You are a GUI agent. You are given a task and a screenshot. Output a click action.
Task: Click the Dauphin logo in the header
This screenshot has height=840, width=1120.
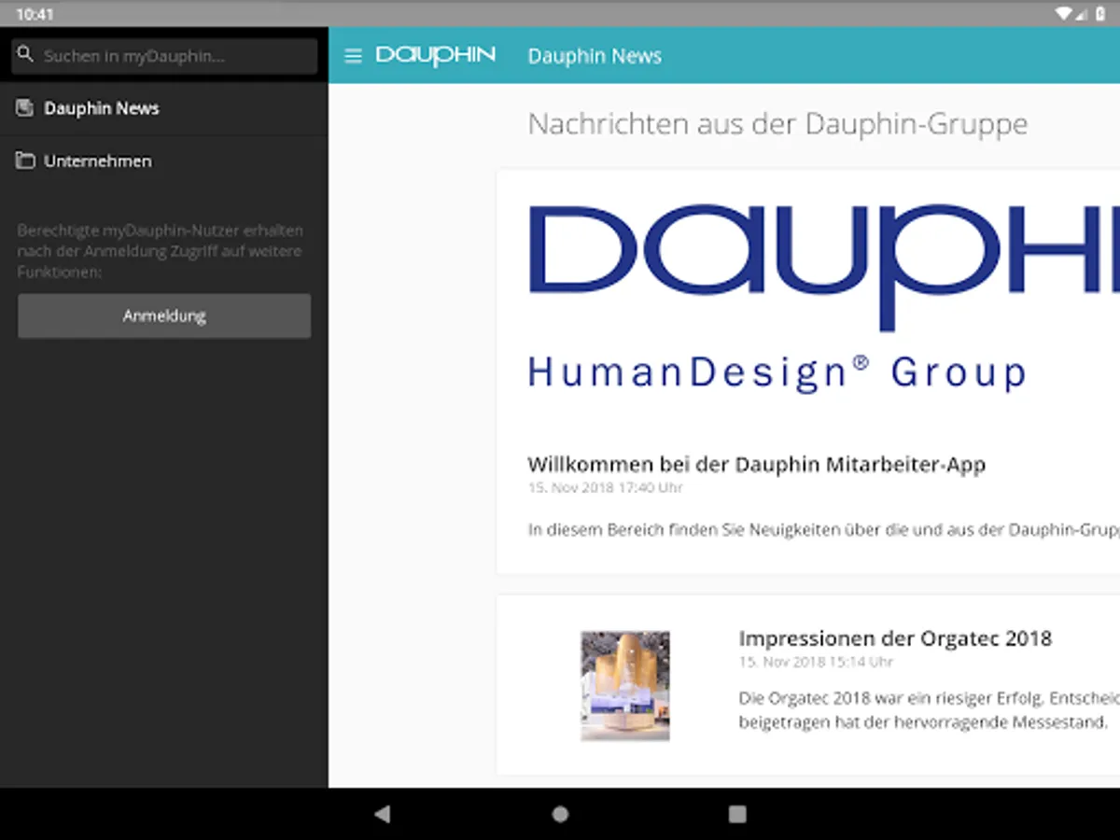(436, 55)
